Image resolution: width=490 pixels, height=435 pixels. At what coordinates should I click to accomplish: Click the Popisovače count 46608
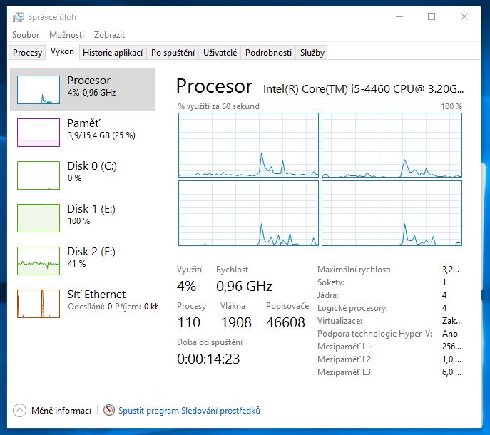click(x=285, y=322)
